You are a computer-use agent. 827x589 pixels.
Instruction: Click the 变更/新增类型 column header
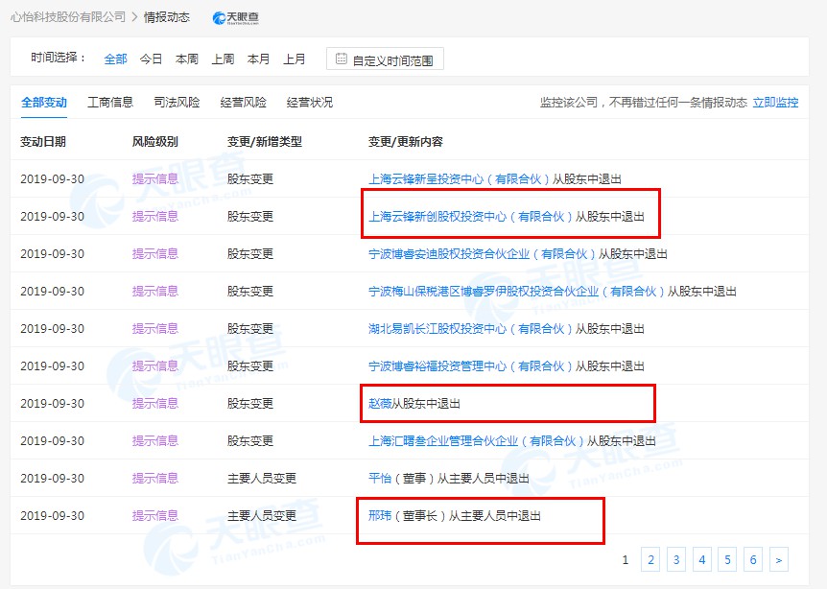265,142
